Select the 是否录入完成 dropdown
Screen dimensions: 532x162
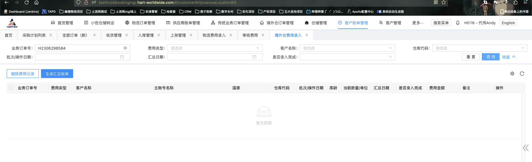coord(347,57)
